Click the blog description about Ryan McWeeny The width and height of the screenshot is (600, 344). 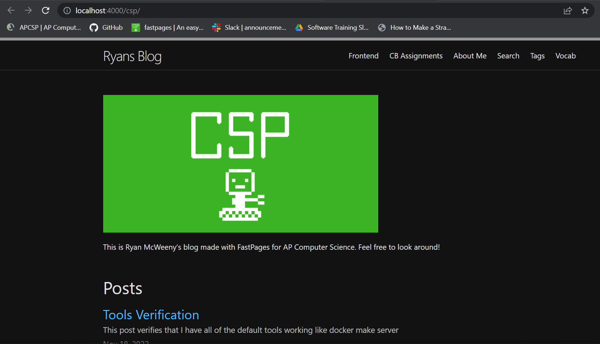pos(272,247)
